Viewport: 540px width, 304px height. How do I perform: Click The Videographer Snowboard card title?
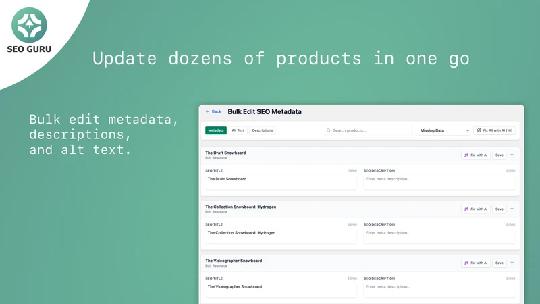(234, 261)
